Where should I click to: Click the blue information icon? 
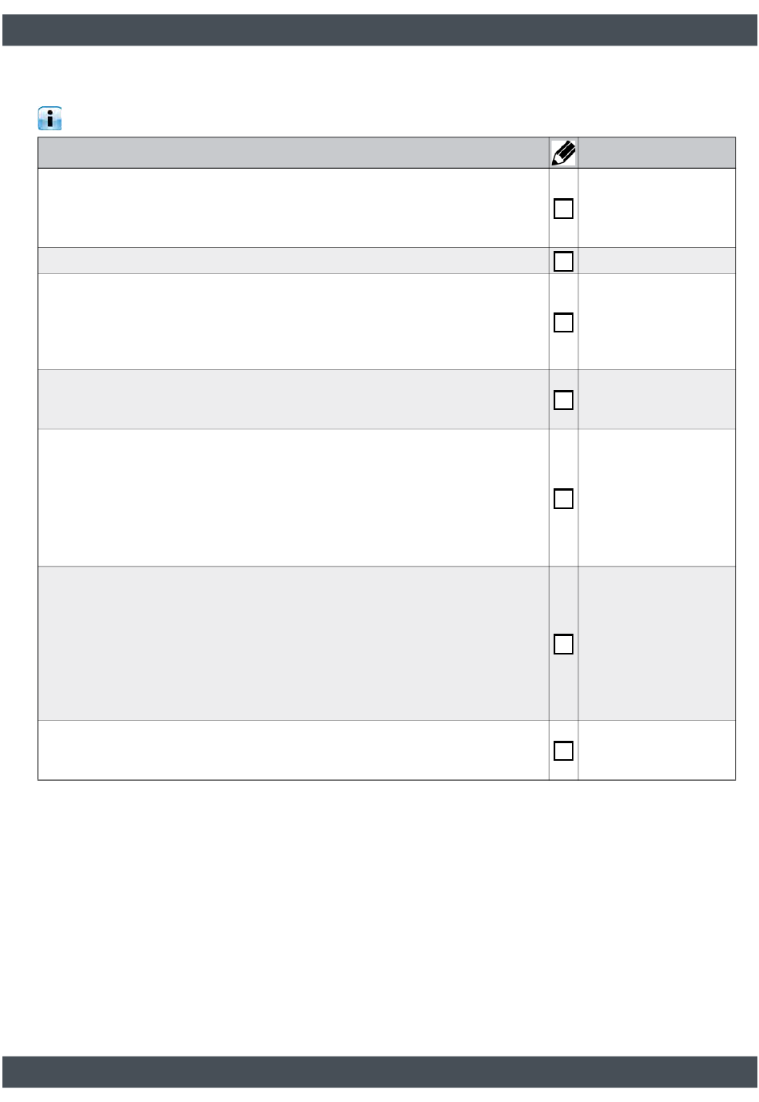[x=50, y=119]
